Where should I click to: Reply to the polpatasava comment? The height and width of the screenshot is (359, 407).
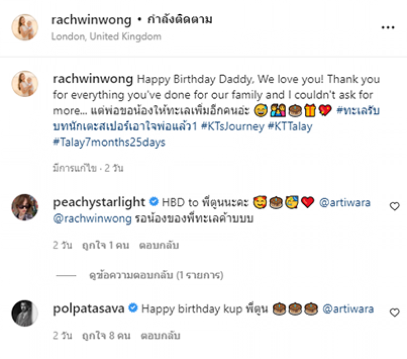click(x=160, y=336)
